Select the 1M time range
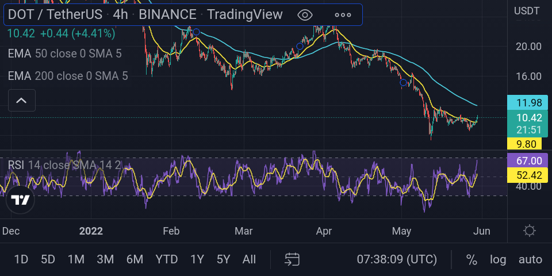Image resolution: width=552 pixels, height=276 pixels. tap(76, 260)
